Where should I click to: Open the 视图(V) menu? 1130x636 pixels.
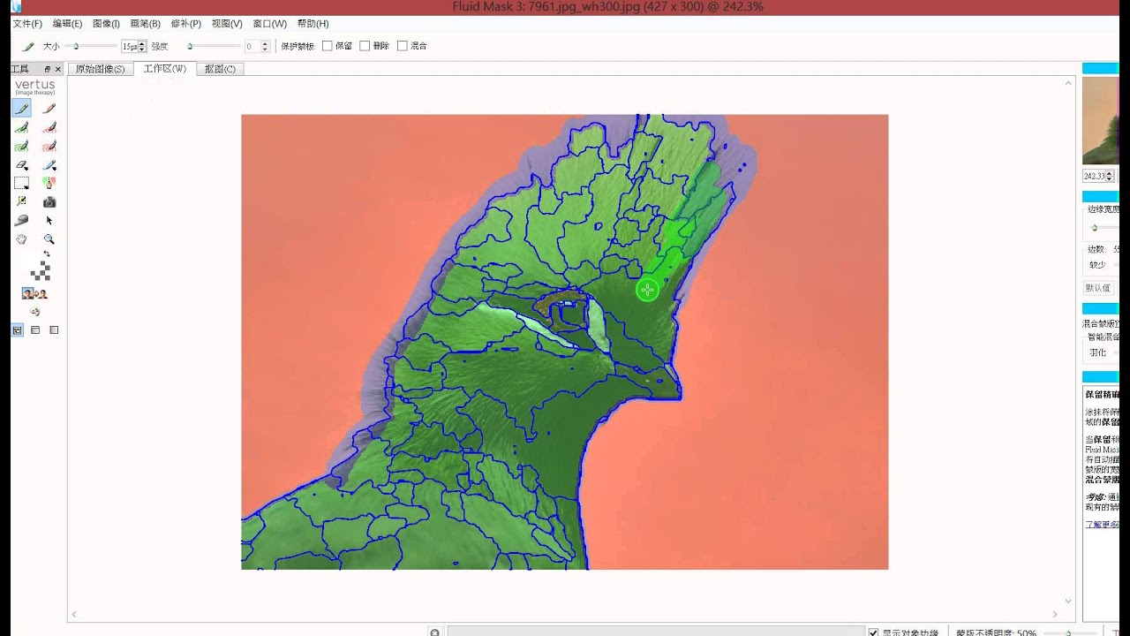tap(227, 24)
